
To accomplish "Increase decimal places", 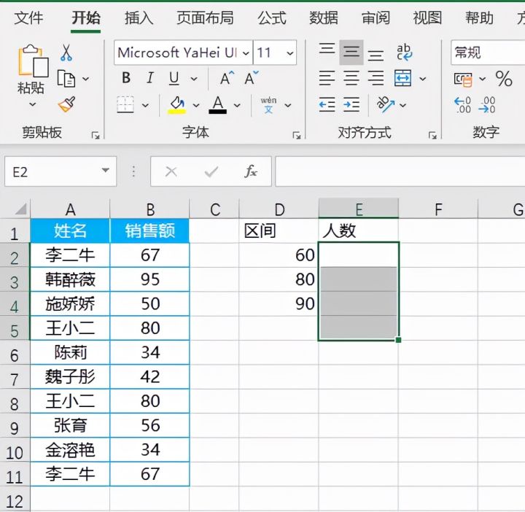I will pos(462,105).
